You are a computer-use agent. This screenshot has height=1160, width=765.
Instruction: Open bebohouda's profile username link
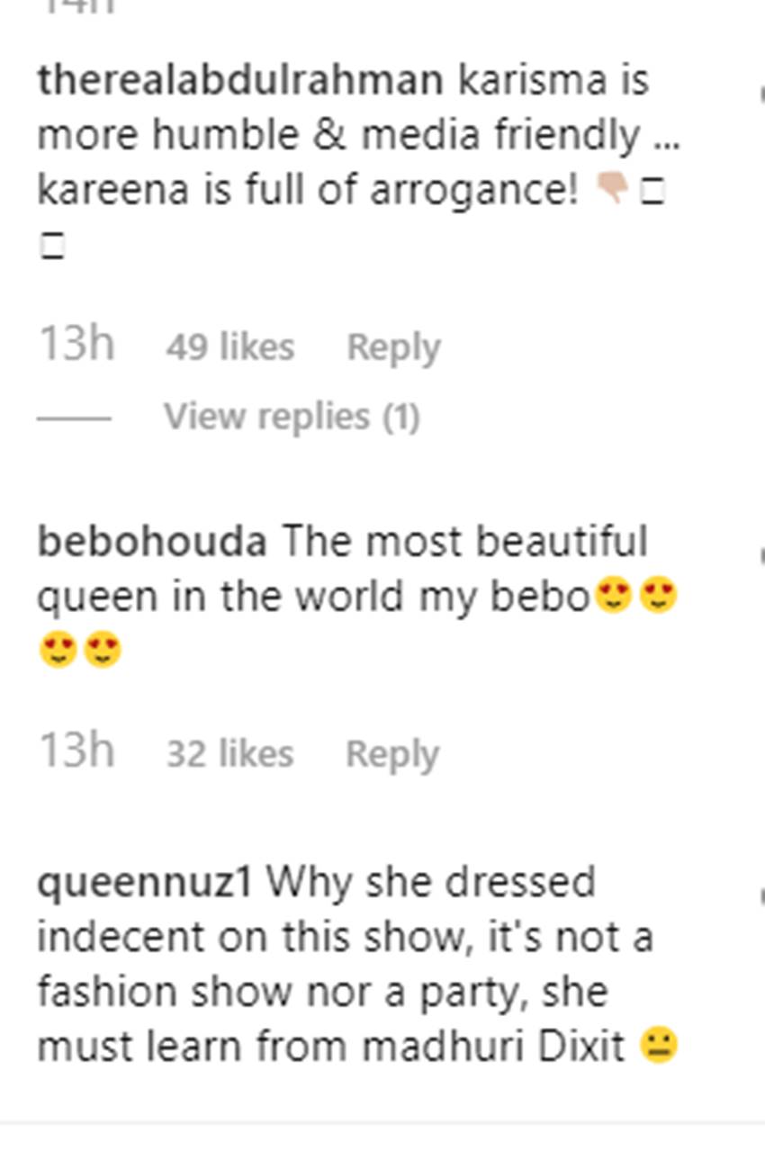click(x=151, y=542)
